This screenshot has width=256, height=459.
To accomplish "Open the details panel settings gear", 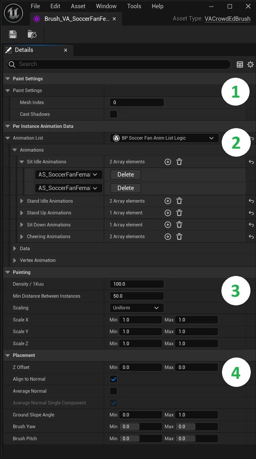I will (x=250, y=65).
